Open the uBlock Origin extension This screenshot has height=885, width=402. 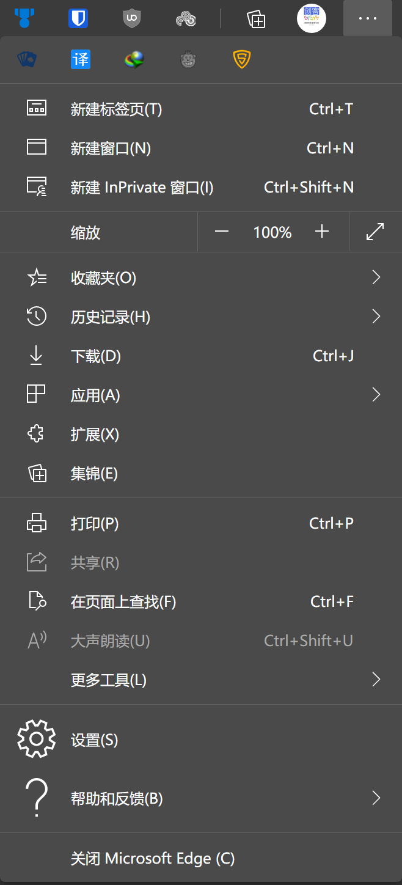131,18
